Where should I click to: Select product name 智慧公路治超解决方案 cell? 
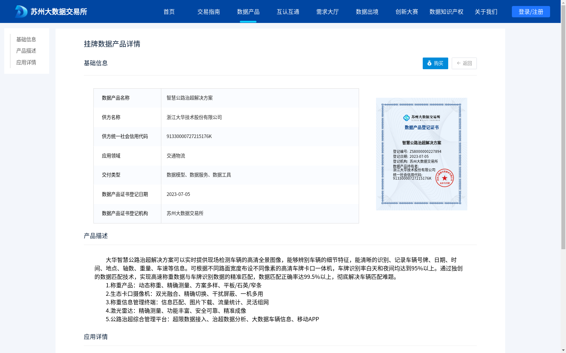[x=260, y=98]
